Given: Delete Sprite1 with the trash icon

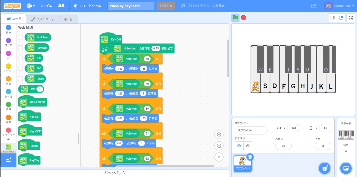Looking at the screenshot, I should pyautogui.click(x=250, y=157).
